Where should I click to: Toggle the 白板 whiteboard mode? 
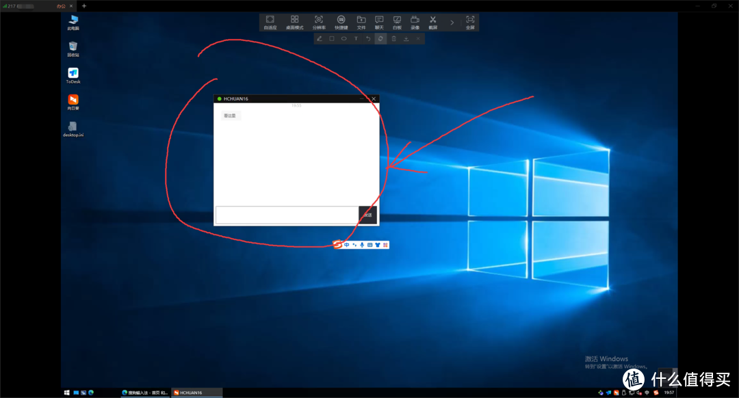[x=397, y=22]
